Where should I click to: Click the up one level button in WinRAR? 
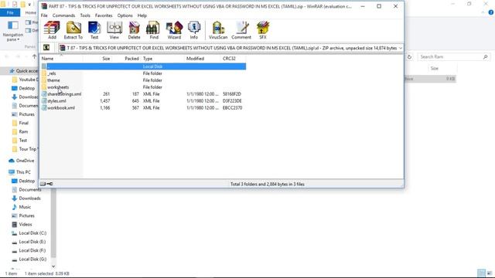[46, 48]
